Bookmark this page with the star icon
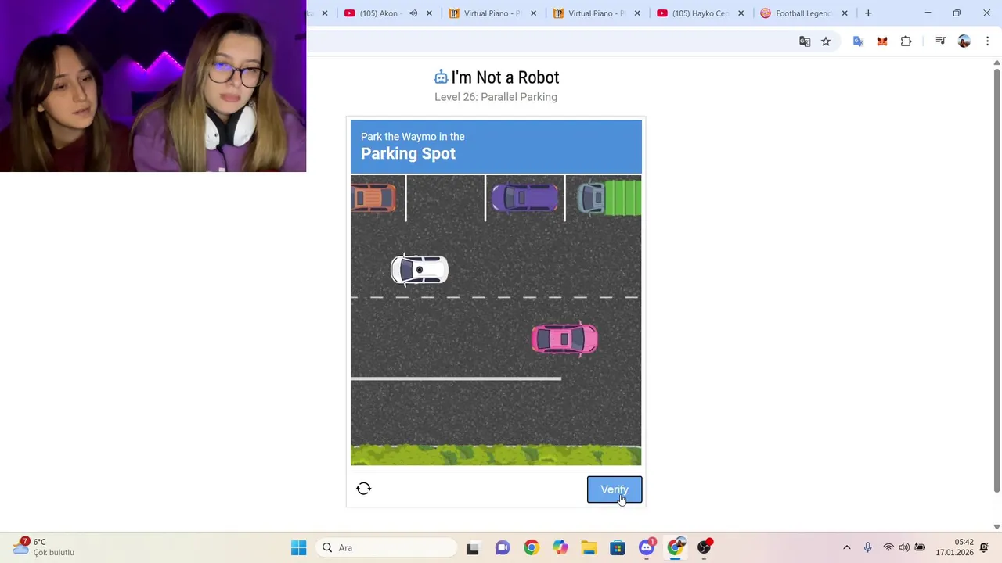 tap(826, 41)
